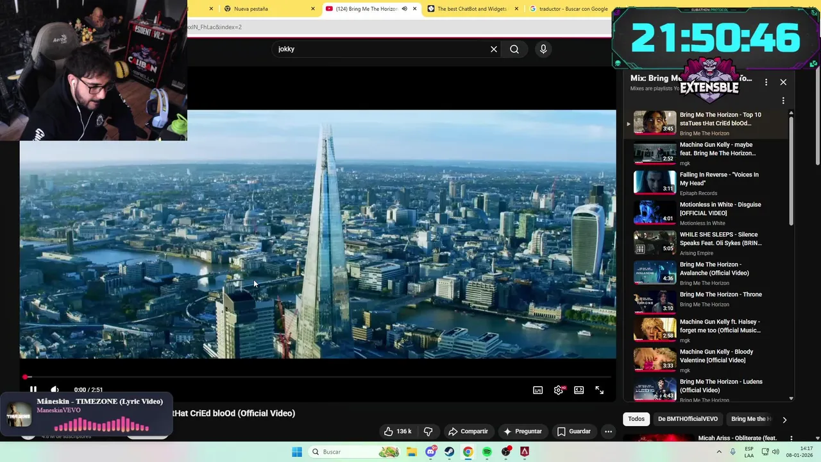The height and width of the screenshot is (462, 821).
Task: Close the Mix playlist panel
Action: (783, 82)
